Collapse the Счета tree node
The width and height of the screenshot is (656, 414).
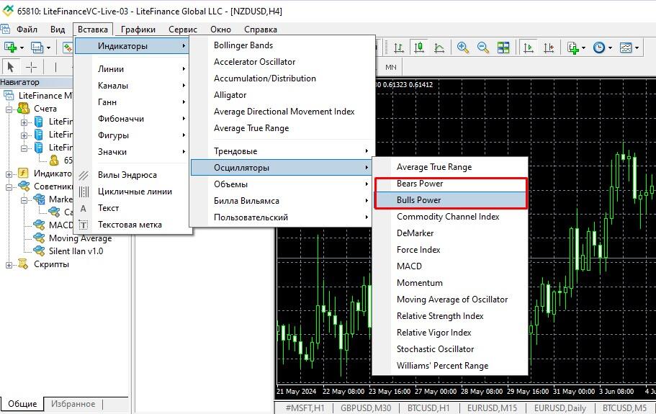tap(9, 109)
